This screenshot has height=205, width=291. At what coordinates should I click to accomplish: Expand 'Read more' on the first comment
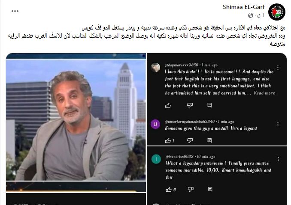(x=264, y=93)
